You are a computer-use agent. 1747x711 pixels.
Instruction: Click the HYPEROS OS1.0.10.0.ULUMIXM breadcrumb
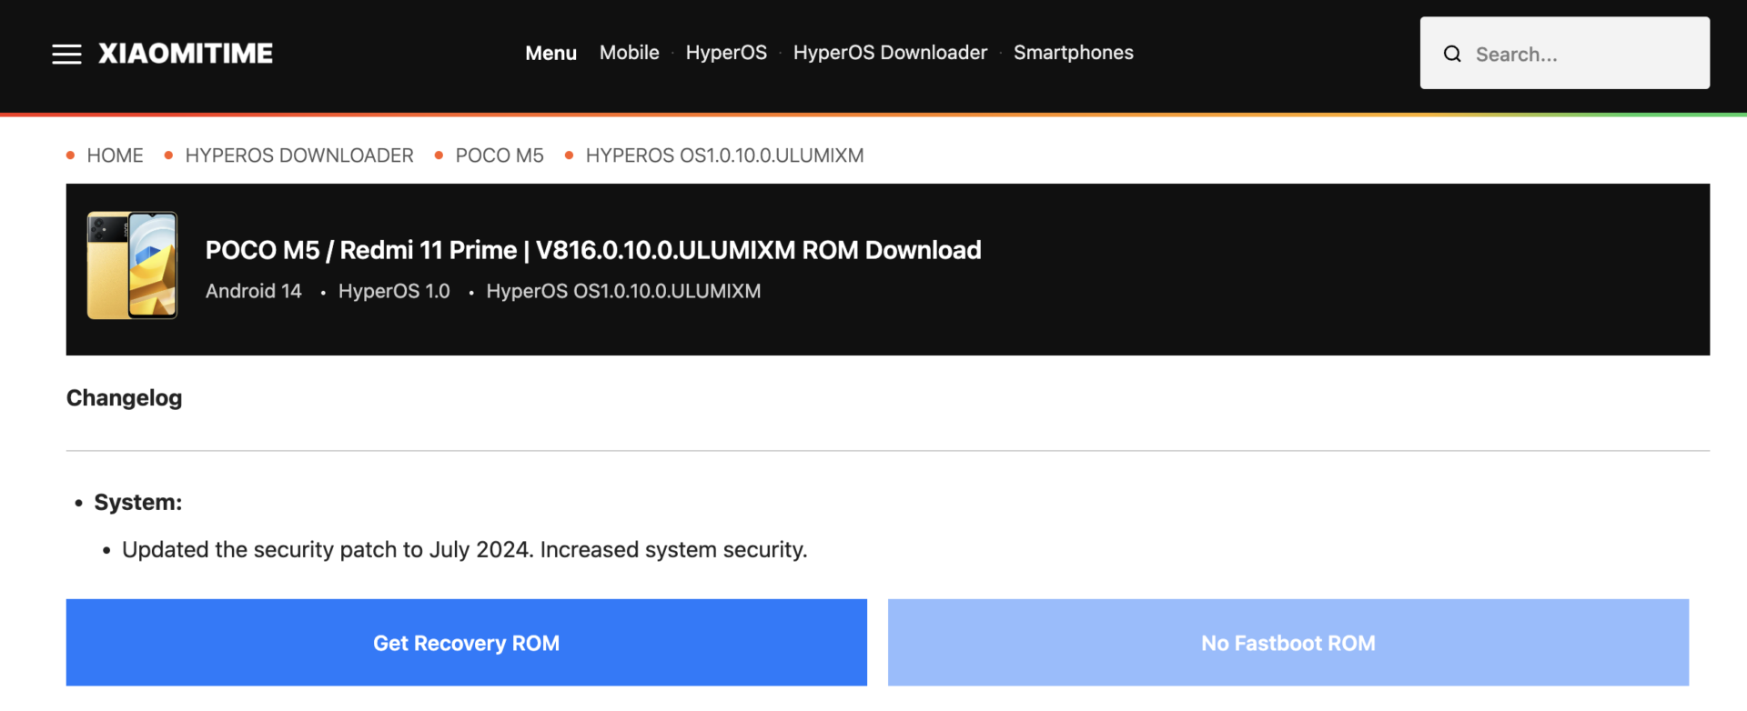click(x=724, y=155)
